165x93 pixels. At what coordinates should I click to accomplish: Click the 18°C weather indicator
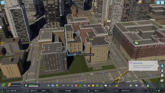(x=34, y=91)
